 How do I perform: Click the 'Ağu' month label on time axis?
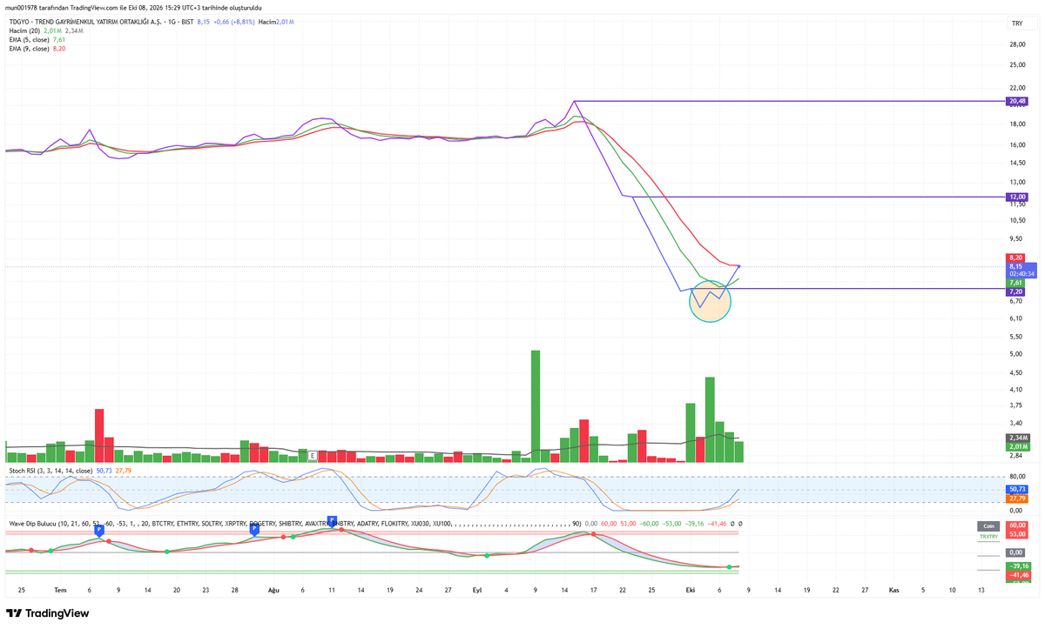tap(273, 589)
